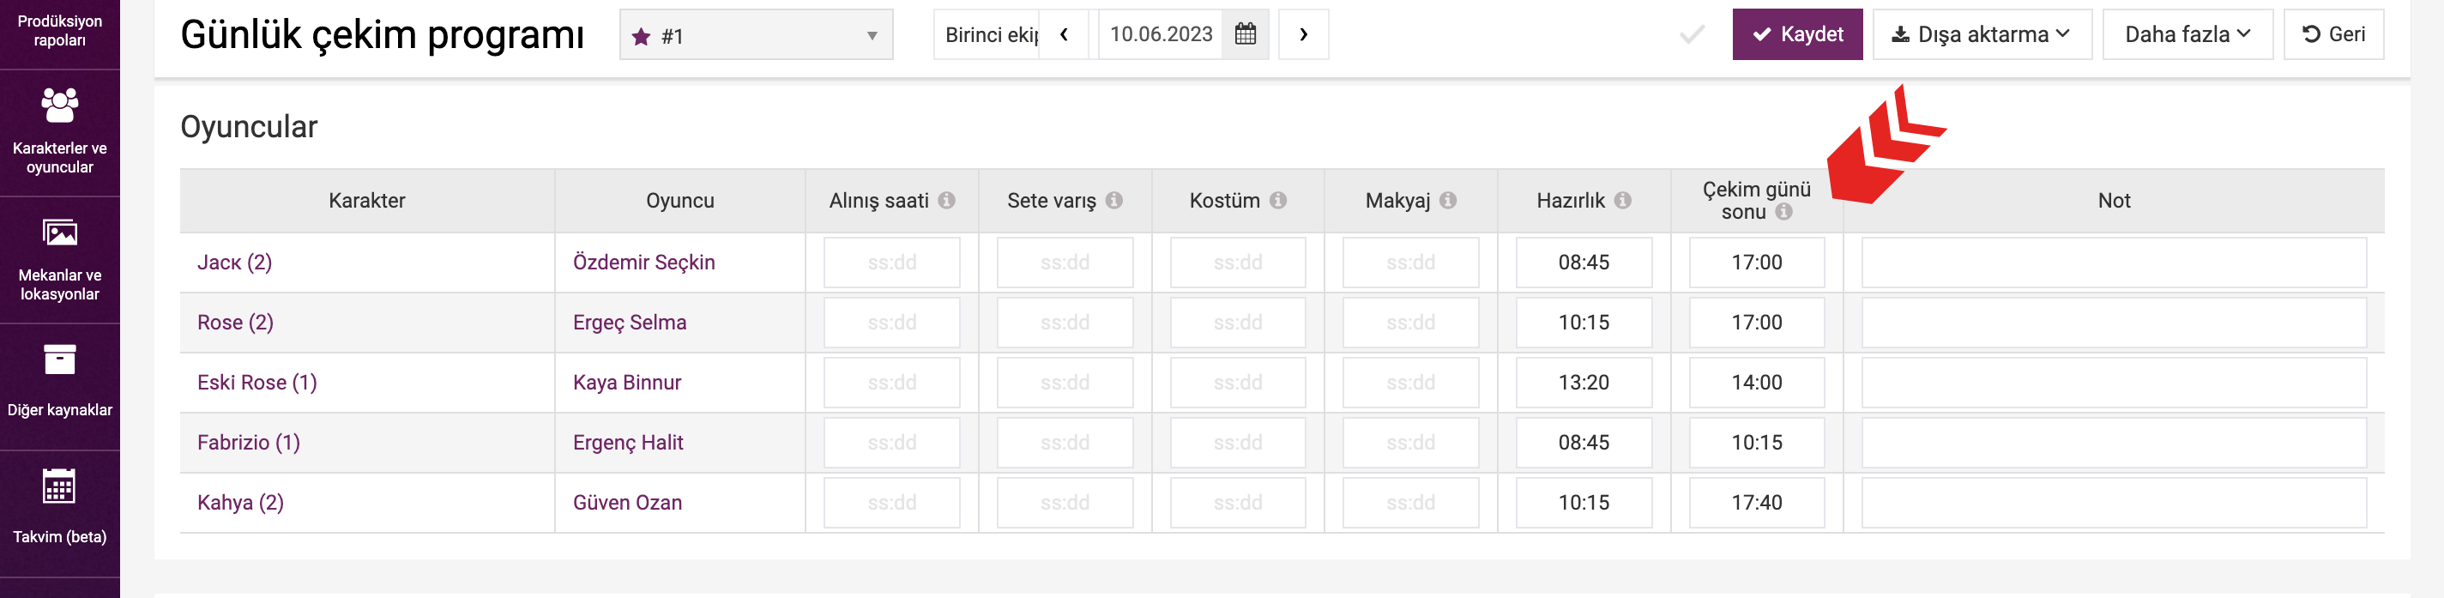This screenshot has width=2444, height=598.
Task: Save with the Kaydet button
Action: pyautogui.click(x=1797, y=35)
